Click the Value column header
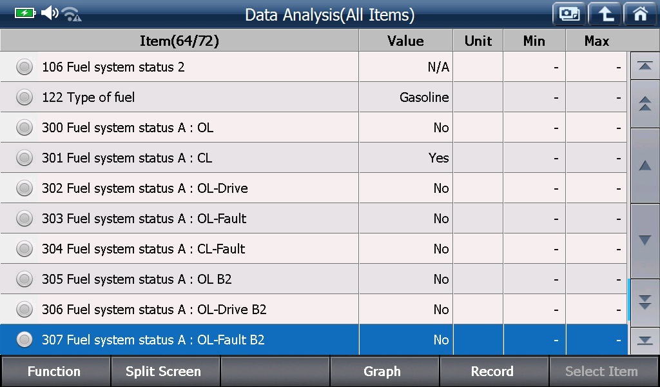 coord(406,41)
